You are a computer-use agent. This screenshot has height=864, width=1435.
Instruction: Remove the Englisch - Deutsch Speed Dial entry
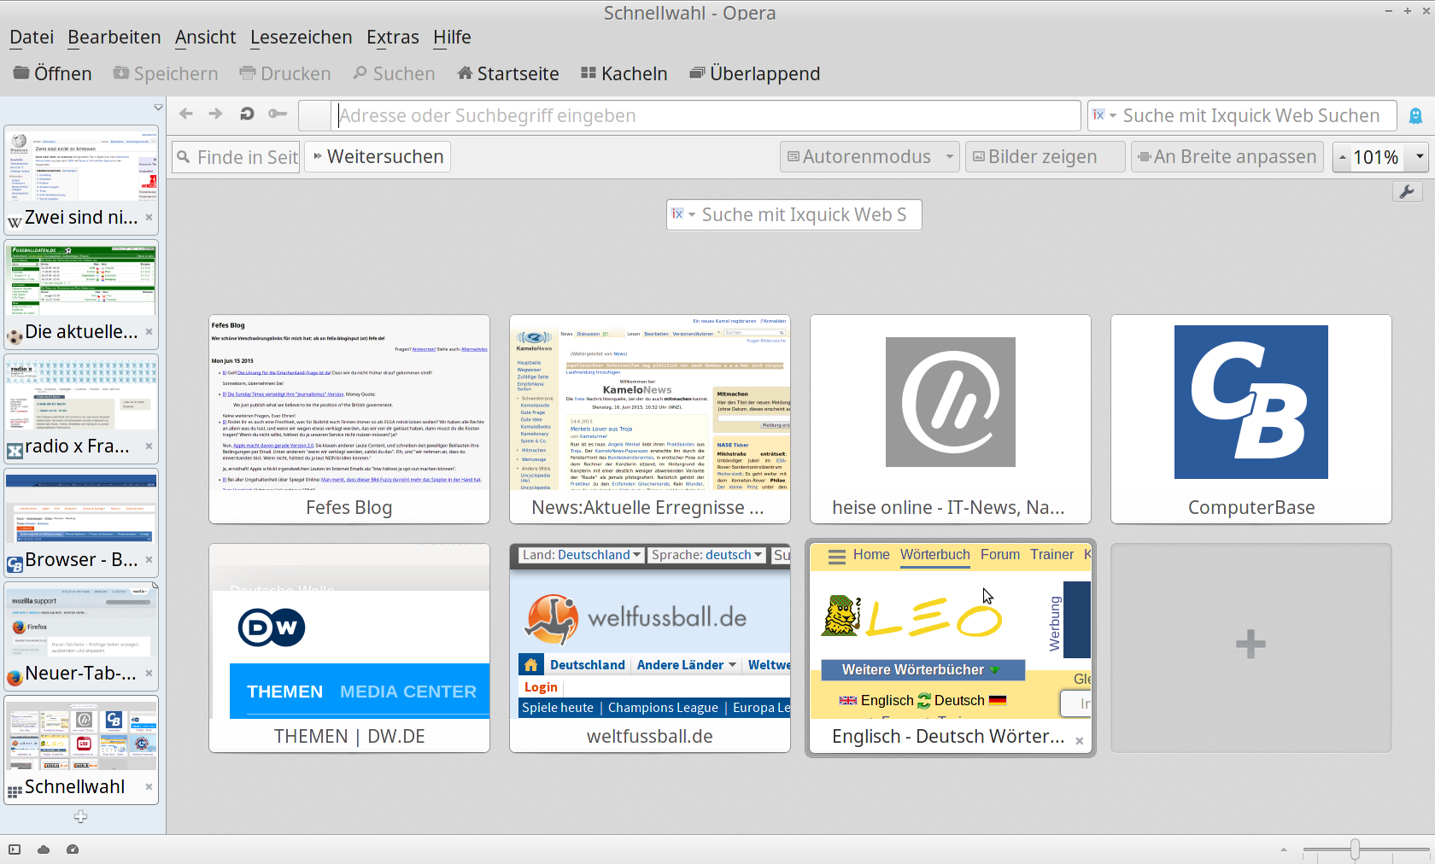click(1080, 741)
